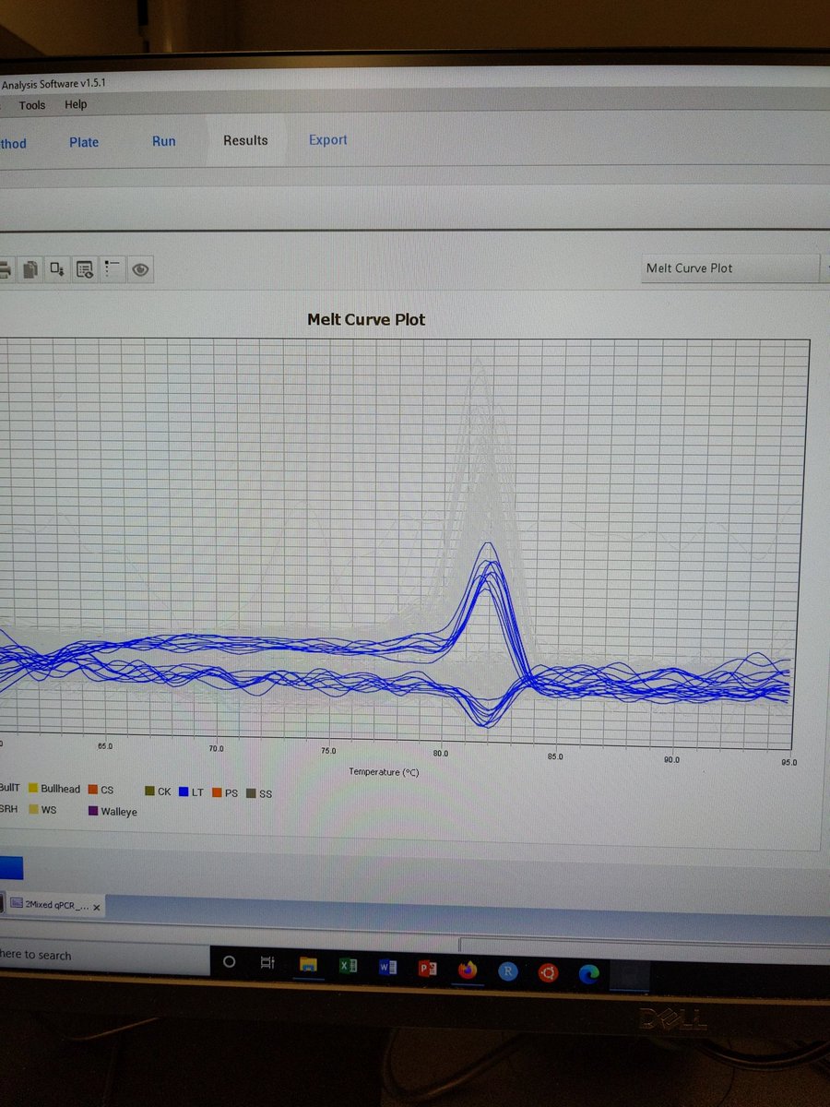This screenshot has height=1107, width=830.
Task: Click the CS orange color swatch
Action: tap(91, 790)
